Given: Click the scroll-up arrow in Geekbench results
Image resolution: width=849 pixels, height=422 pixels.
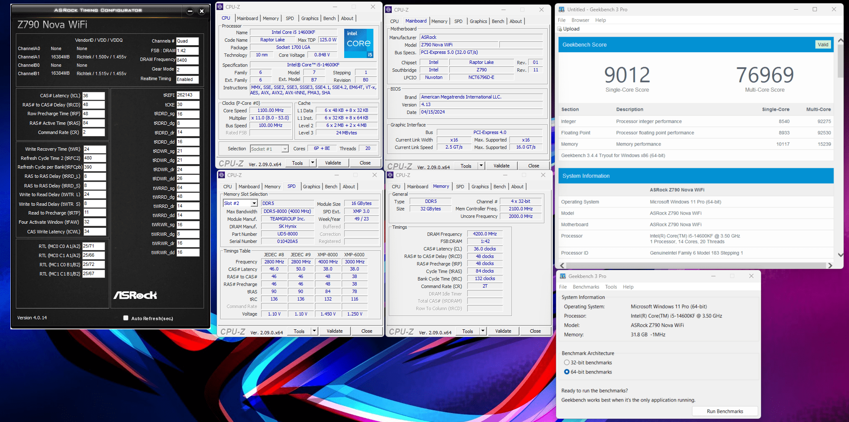Looking at the screenshot, I should coord(840,40).
